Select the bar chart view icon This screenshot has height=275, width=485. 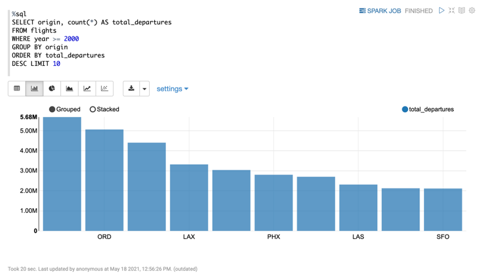[x=34, y=89]
